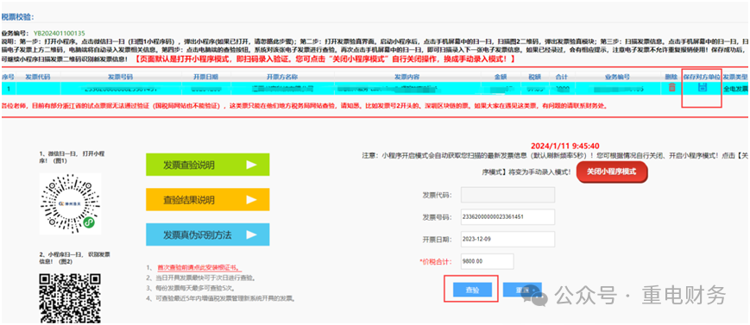
Task: Click the 重置 reset button
Action: coord(522,290)
